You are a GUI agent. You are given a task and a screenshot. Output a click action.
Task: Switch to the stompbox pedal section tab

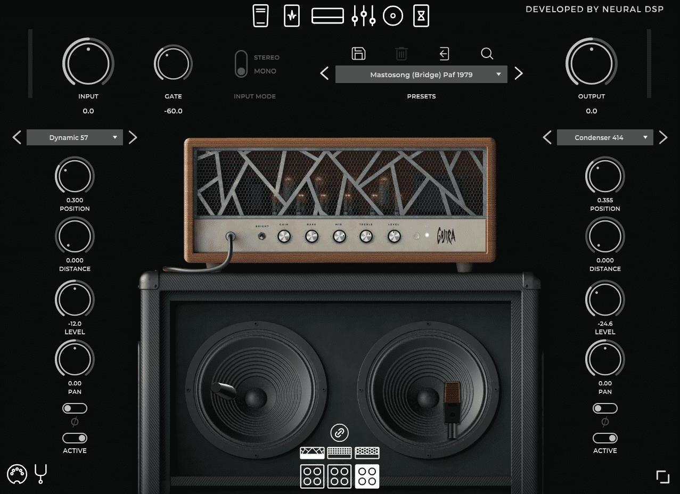(260, 16)
